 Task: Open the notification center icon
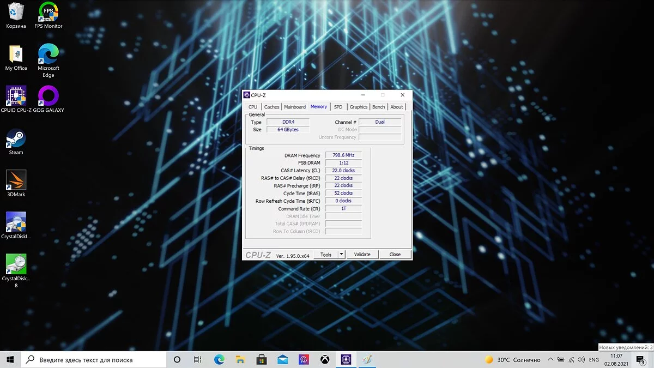click(641, 360)
